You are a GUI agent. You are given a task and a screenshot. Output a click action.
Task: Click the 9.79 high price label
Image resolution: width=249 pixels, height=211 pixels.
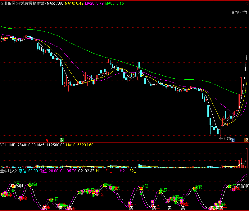(236, 13)
